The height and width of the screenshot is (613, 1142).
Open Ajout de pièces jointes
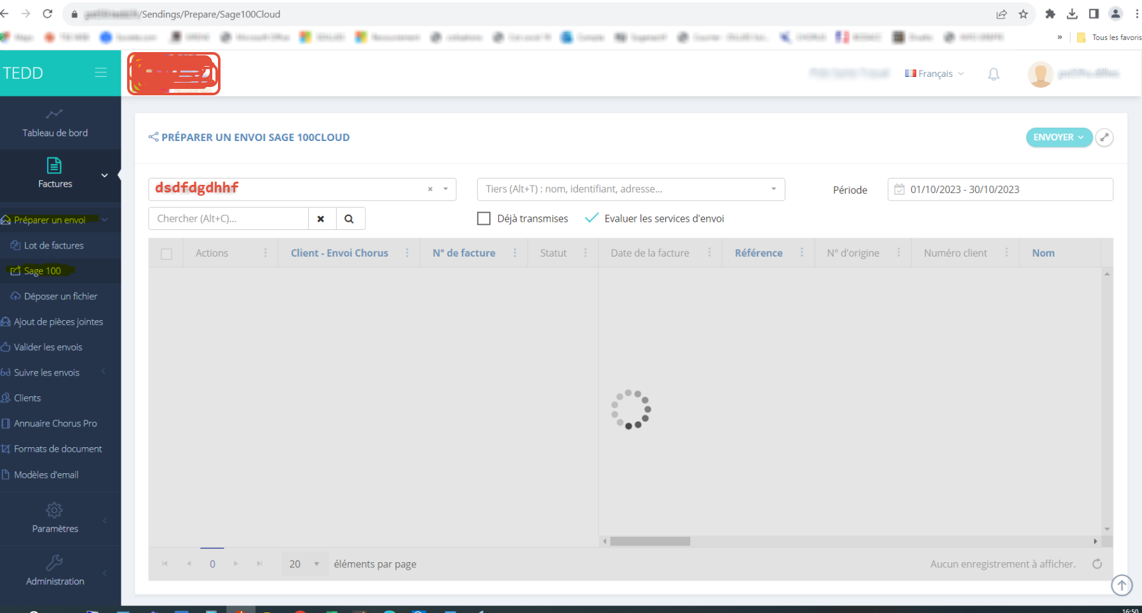[58, 321]
